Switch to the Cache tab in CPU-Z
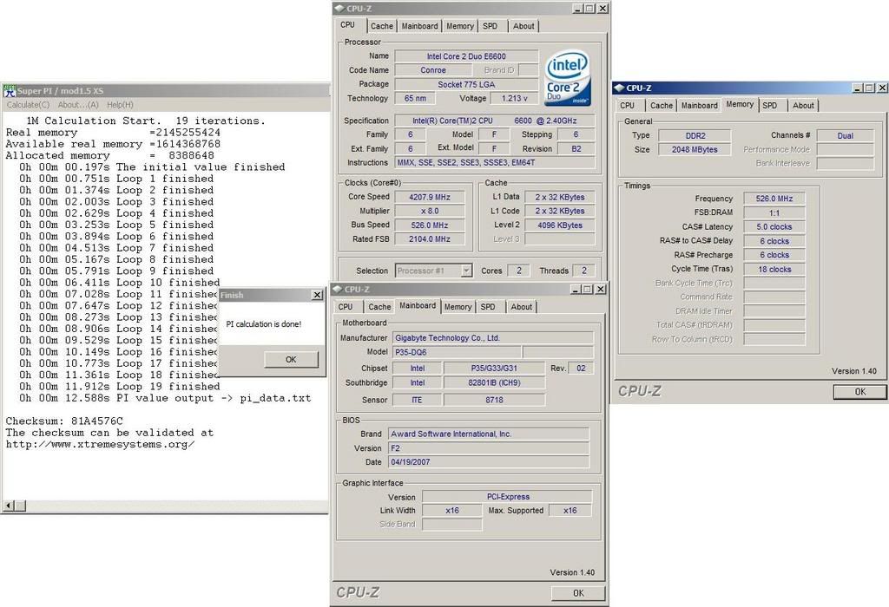The image size is (889, 607). pyautogui.click(x=382, y=25)
